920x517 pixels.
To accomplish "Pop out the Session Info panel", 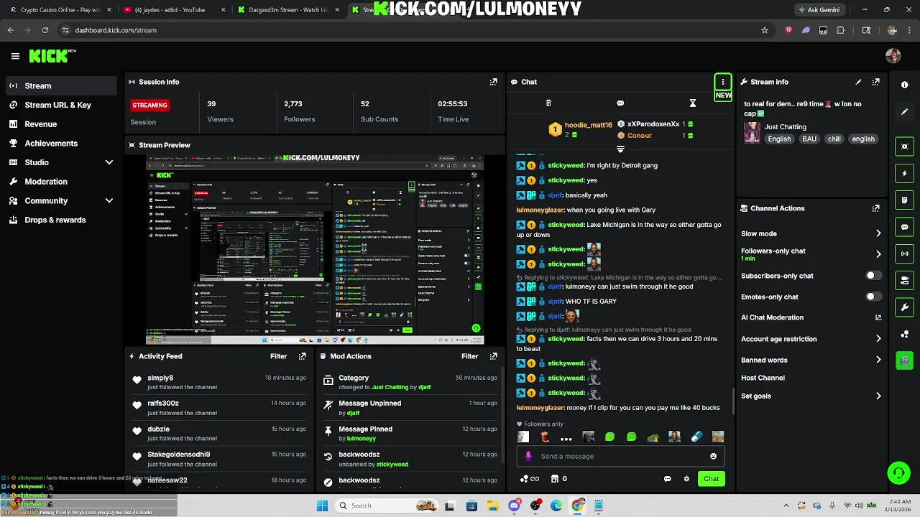I will pyautogui.click(x=493, y=82).
